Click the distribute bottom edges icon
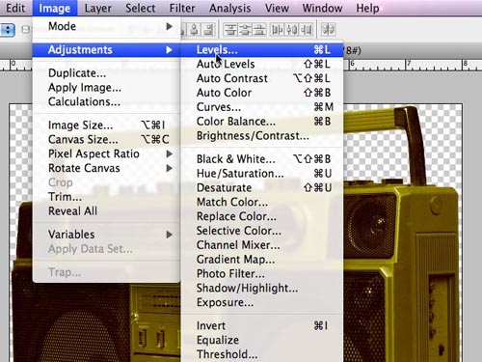This screenshot has height=362, width=482. [259, 30]
